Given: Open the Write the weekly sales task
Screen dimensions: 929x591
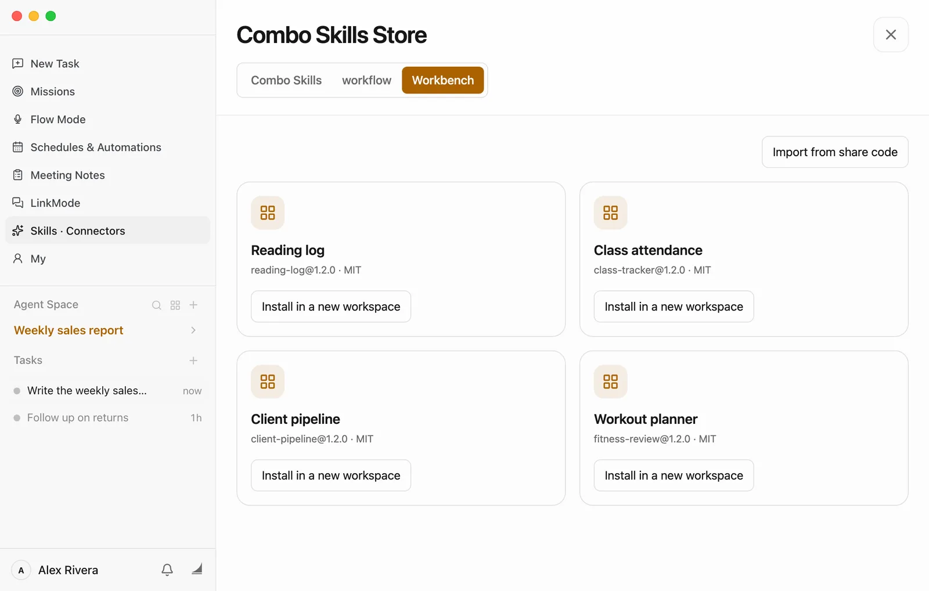Looking at the screenshot, I should coord(107,391).
